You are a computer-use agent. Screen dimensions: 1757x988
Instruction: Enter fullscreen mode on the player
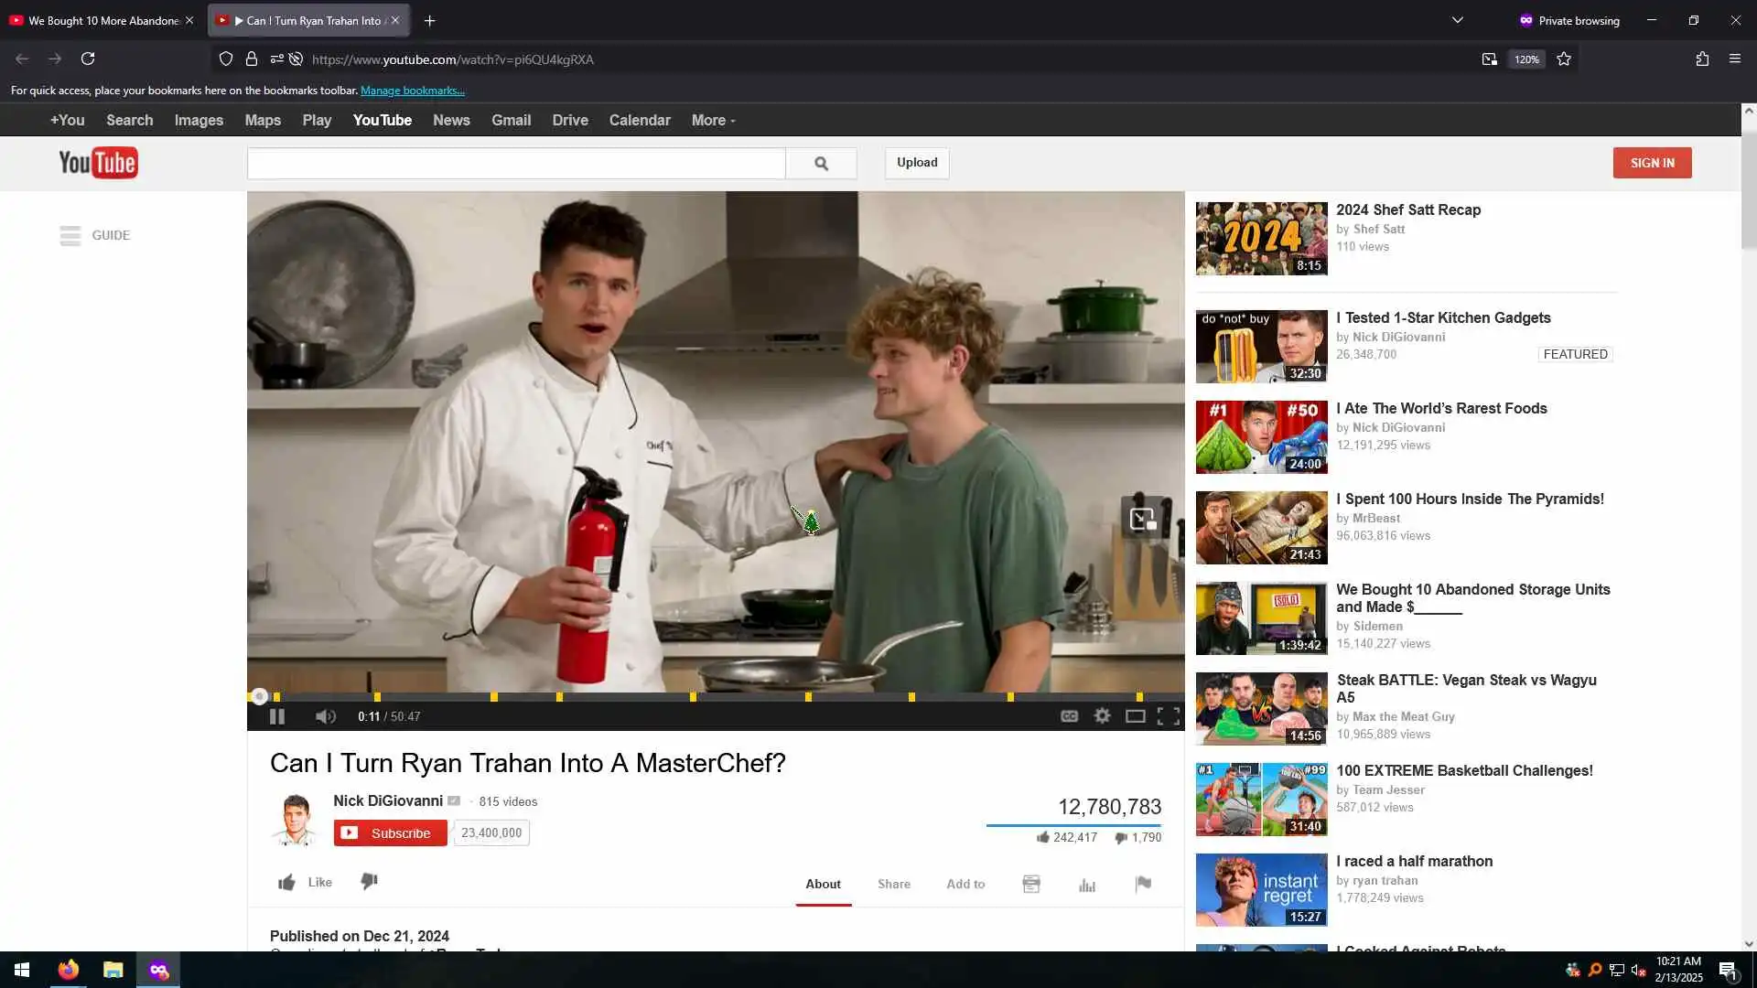click(x=1168, y=716)
